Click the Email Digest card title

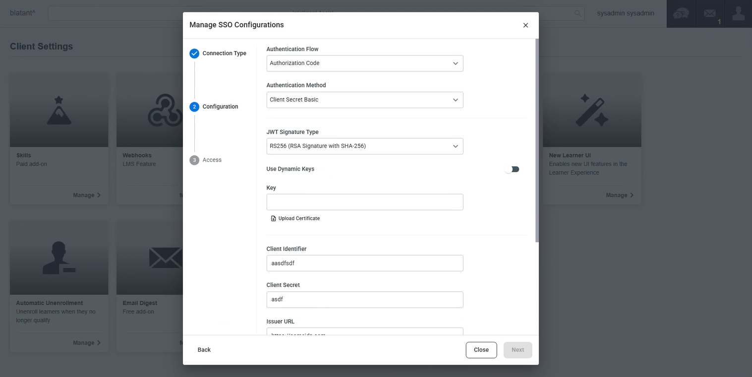pyautogui.click(x=140, y=303)
